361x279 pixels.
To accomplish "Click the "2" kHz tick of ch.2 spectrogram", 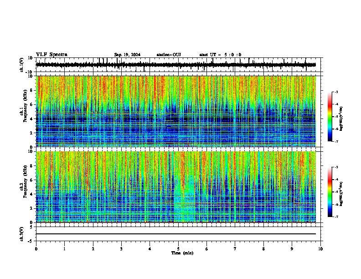I will [31, 208].
